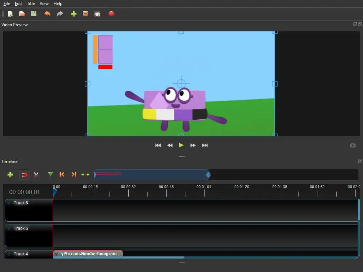Viewport: 363px width, 272px height.
Task: Click the New Project toolbar icon
Action: [10, 14]
